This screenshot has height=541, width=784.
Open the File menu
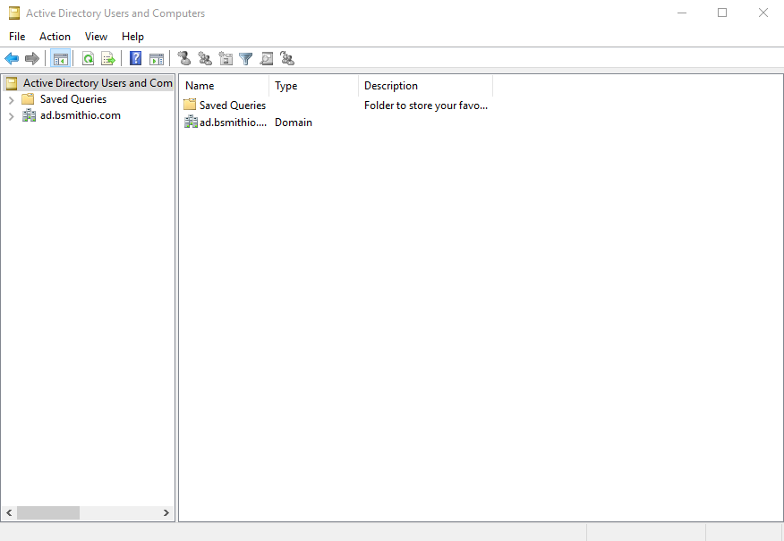[x=17, y=37]
